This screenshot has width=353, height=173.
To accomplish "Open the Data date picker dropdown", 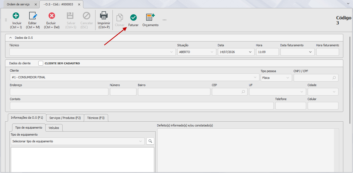I will (x=250, y=52).
